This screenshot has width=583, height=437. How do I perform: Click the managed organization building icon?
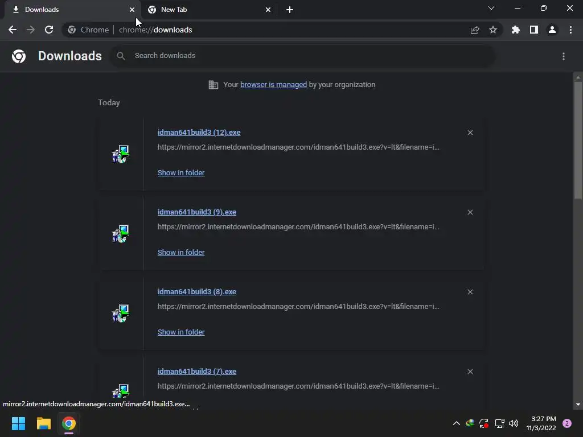coord(213,85)
